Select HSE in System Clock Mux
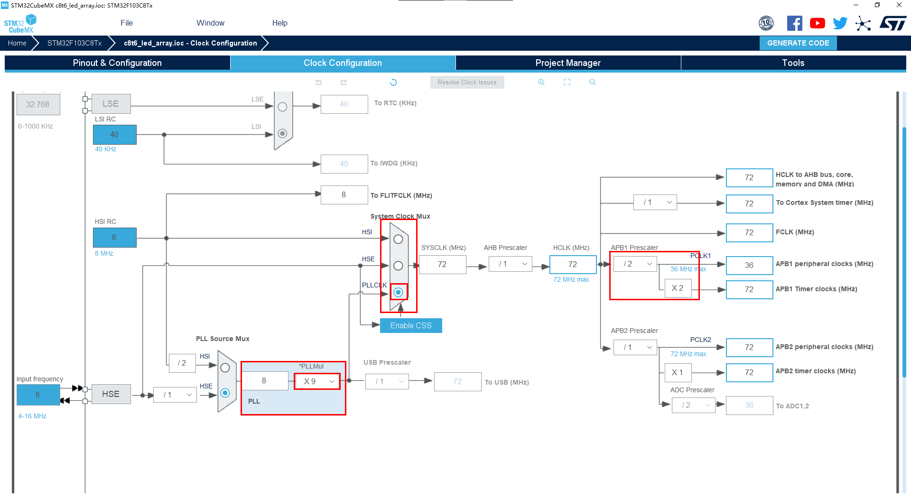The width and height of the screenshot is (911, 498). coord(399,266)
